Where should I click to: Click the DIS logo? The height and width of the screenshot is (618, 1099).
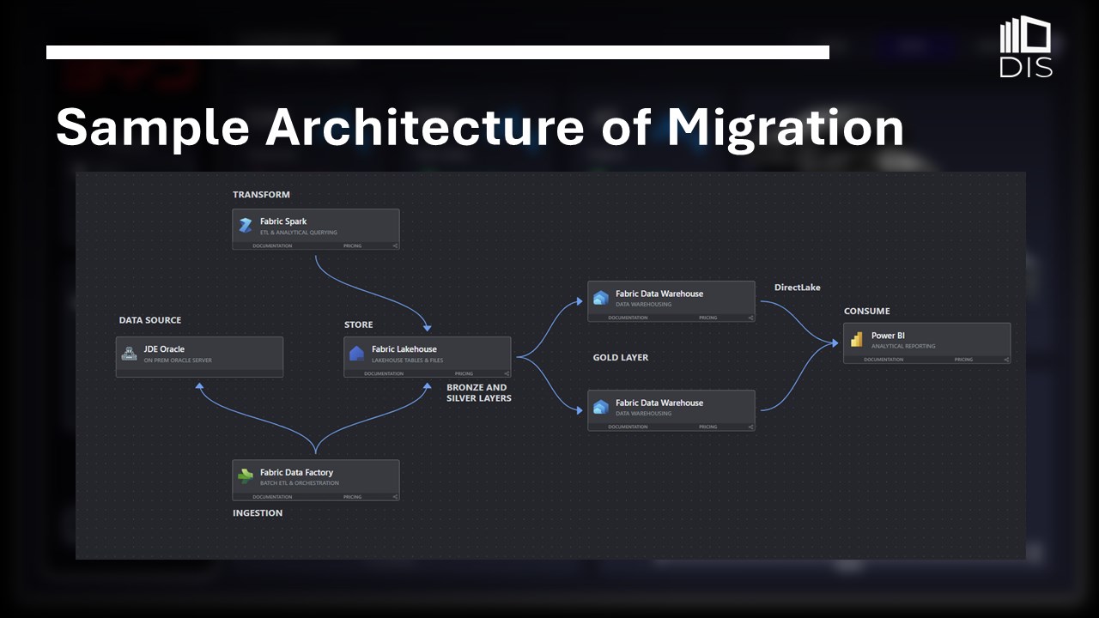(x=1026, y=48)
